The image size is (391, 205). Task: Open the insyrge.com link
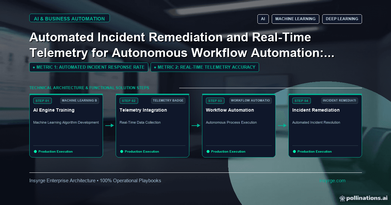tap(332, 181)
